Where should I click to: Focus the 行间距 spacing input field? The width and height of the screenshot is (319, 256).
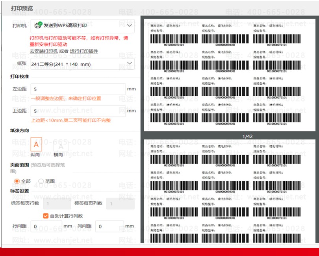point(46,226)
